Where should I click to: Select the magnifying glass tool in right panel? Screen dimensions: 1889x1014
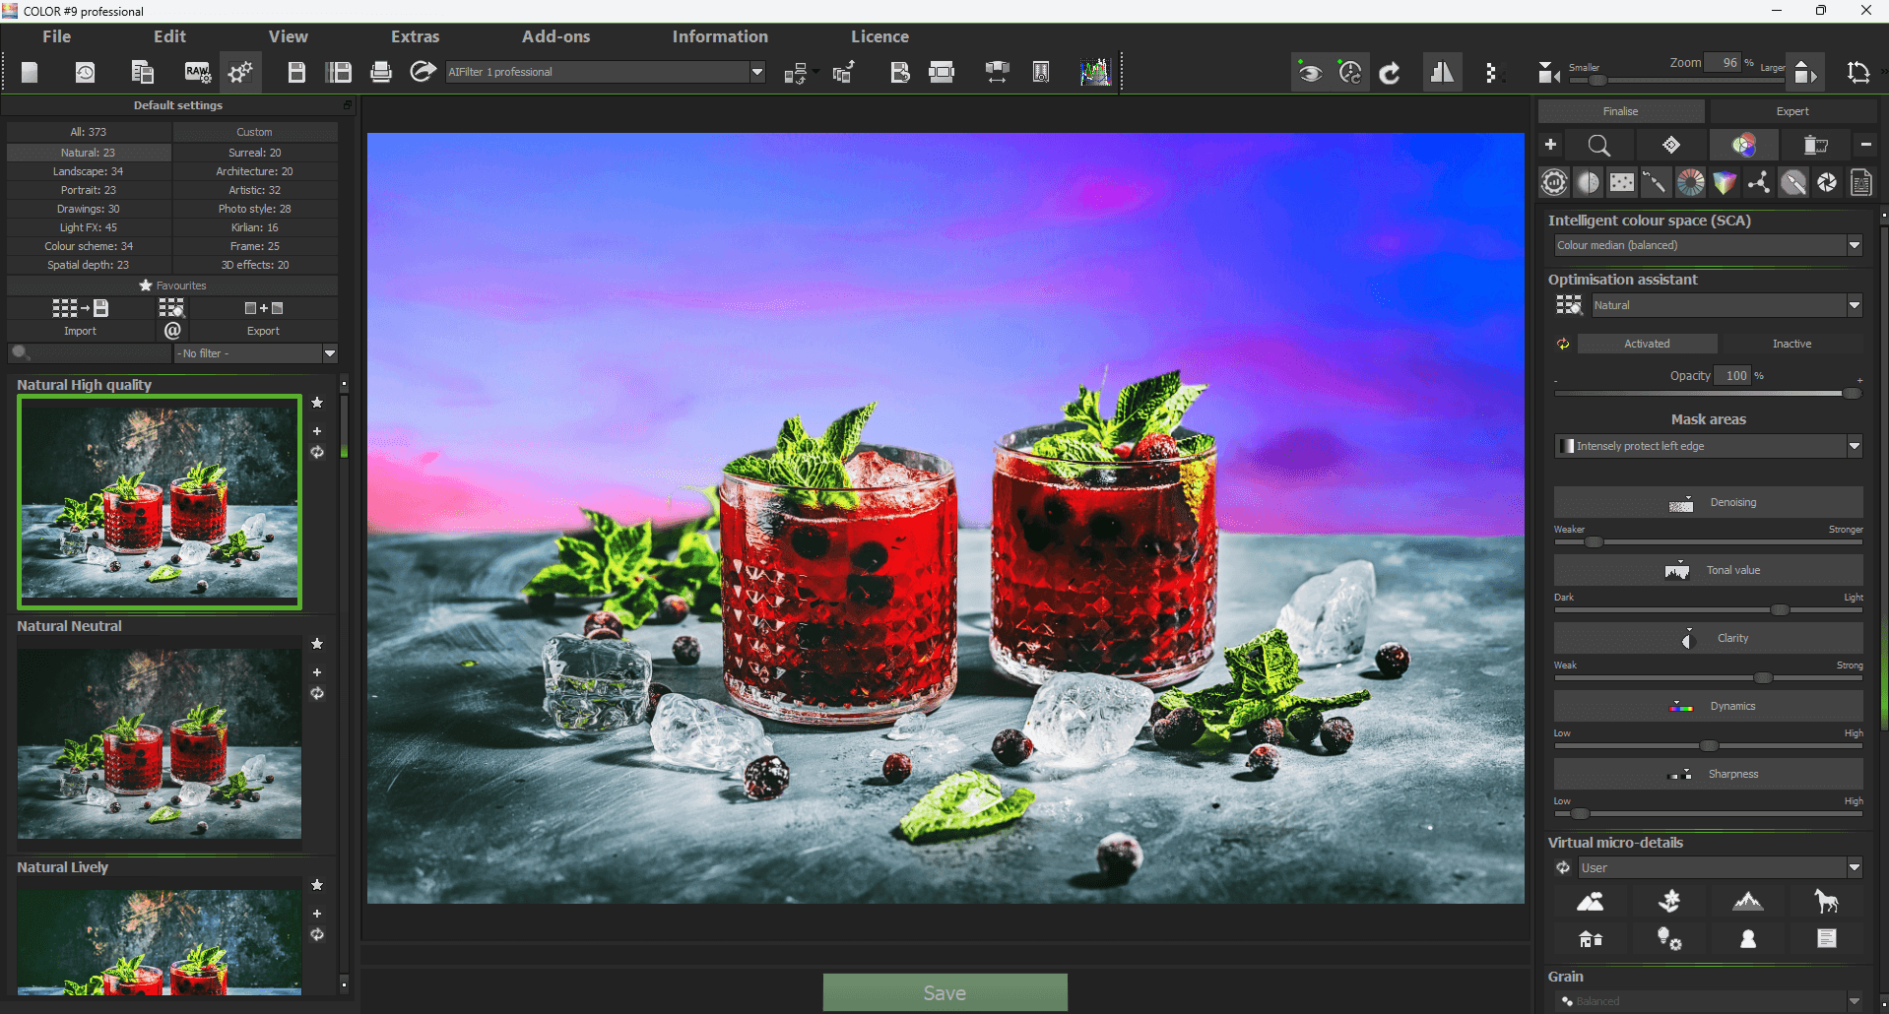pos(1599,146)
